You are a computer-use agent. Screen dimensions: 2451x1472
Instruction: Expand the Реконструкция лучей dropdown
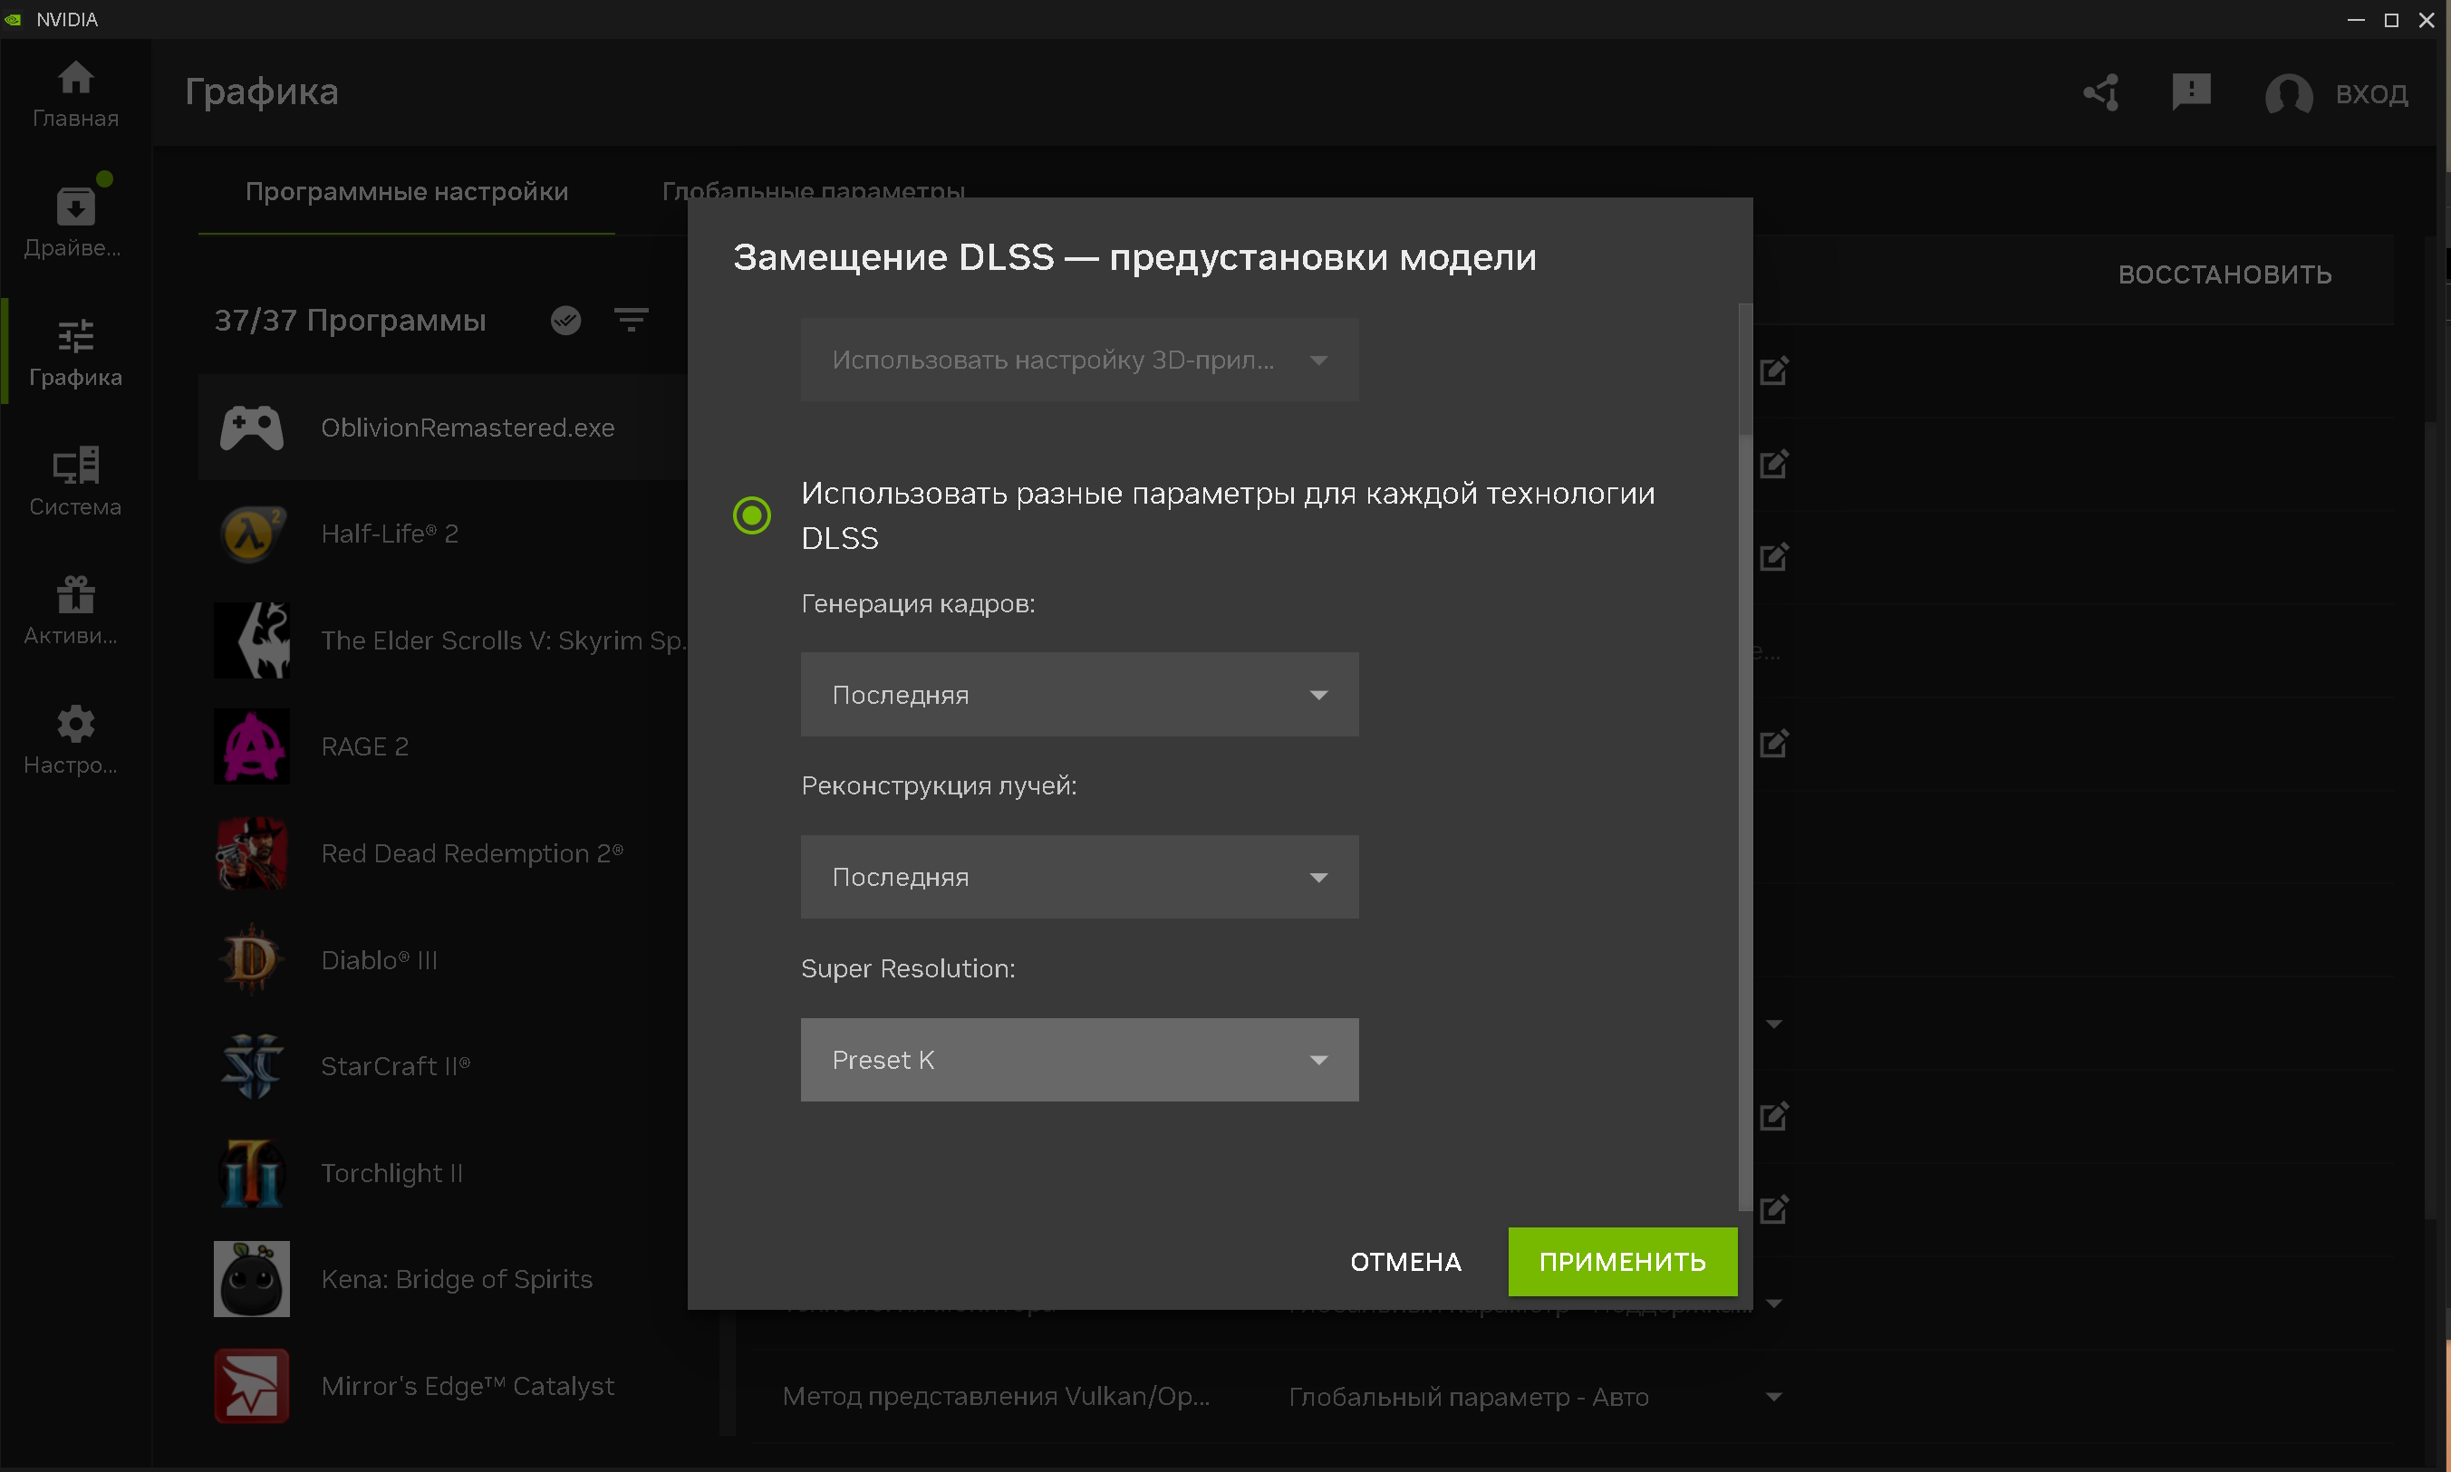tap(1079, 877)
